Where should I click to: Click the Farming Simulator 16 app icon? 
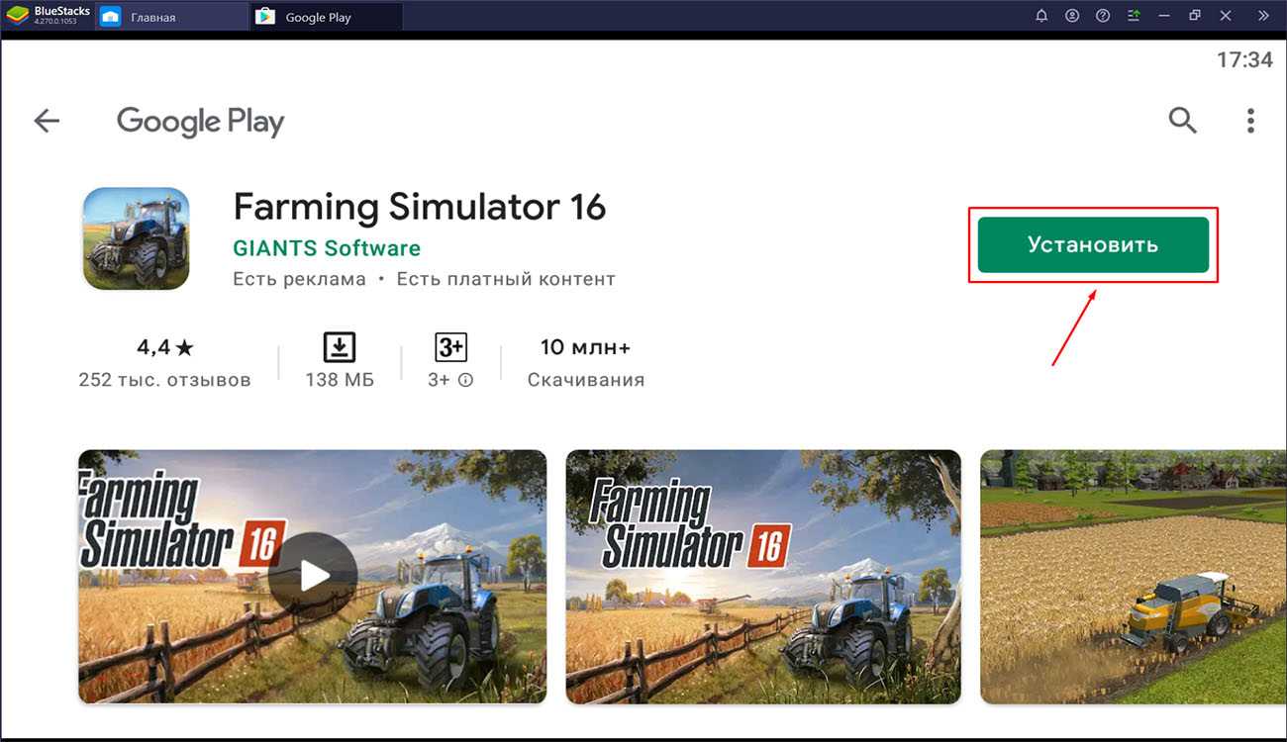pyautogui.click(x=136, y=239)
